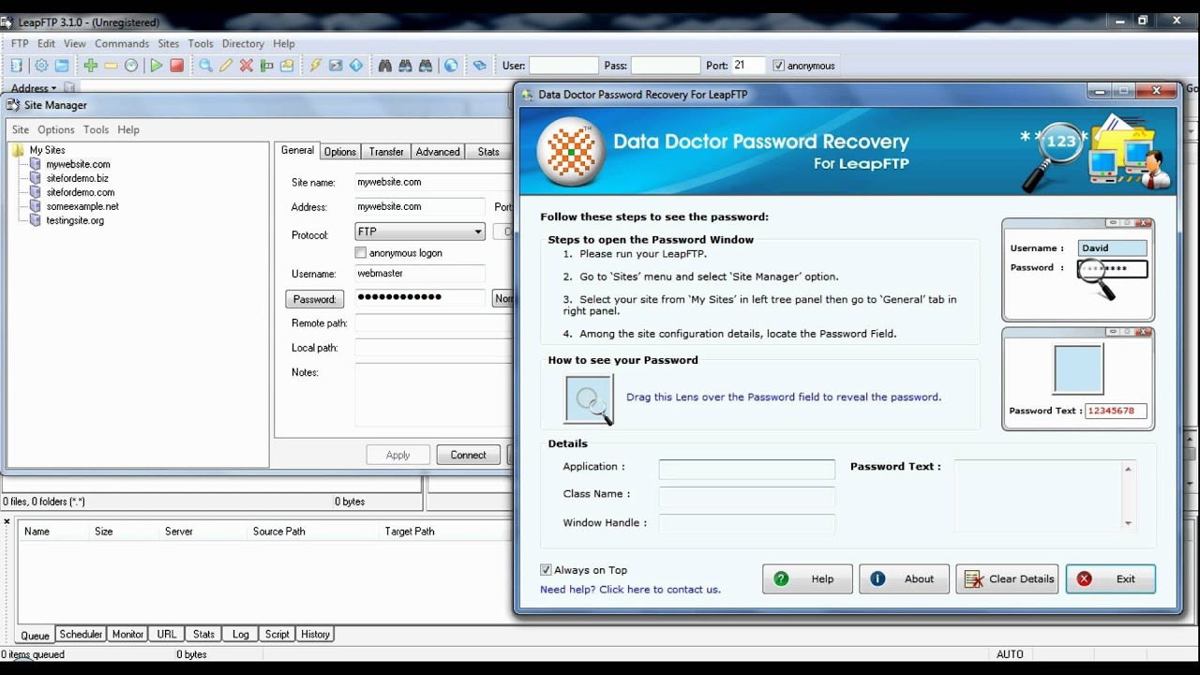The image size is (1200, 675).
Task: Open Site Manager icon in LeapFTP toolbar
Action: coord(16,66)
